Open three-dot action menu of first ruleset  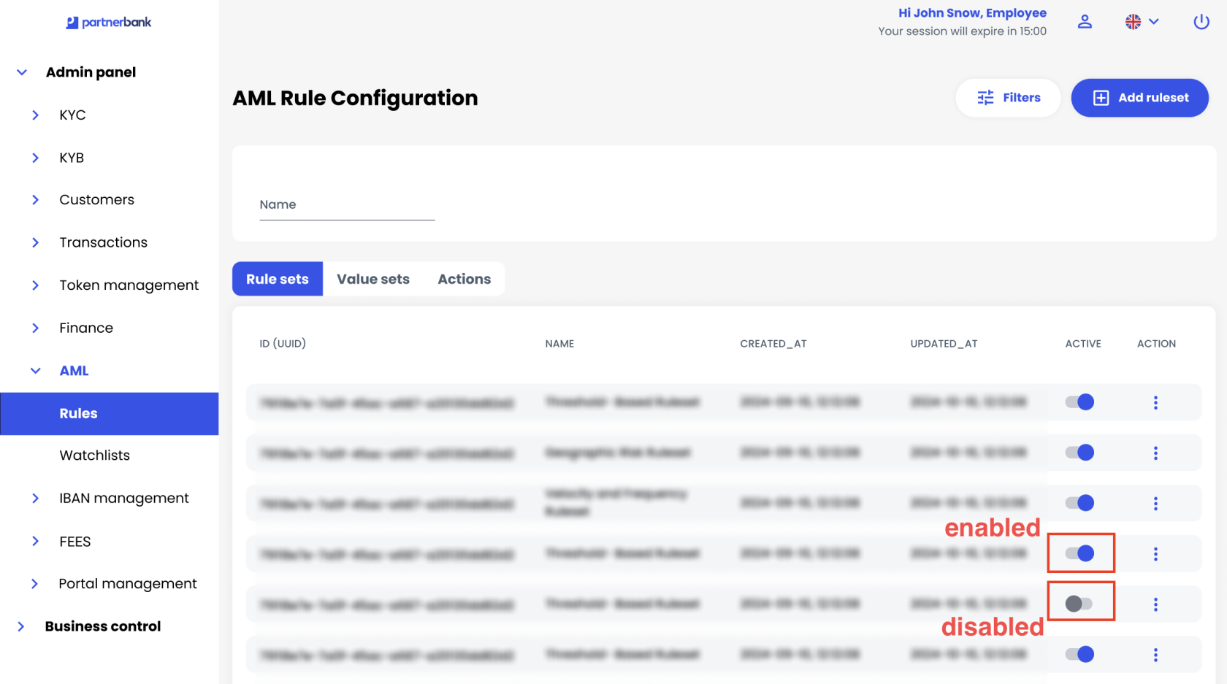click(1155, 402)
